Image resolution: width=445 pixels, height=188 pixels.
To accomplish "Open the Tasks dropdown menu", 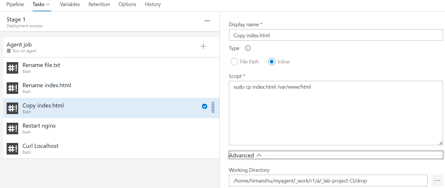I will coord(42,5).
